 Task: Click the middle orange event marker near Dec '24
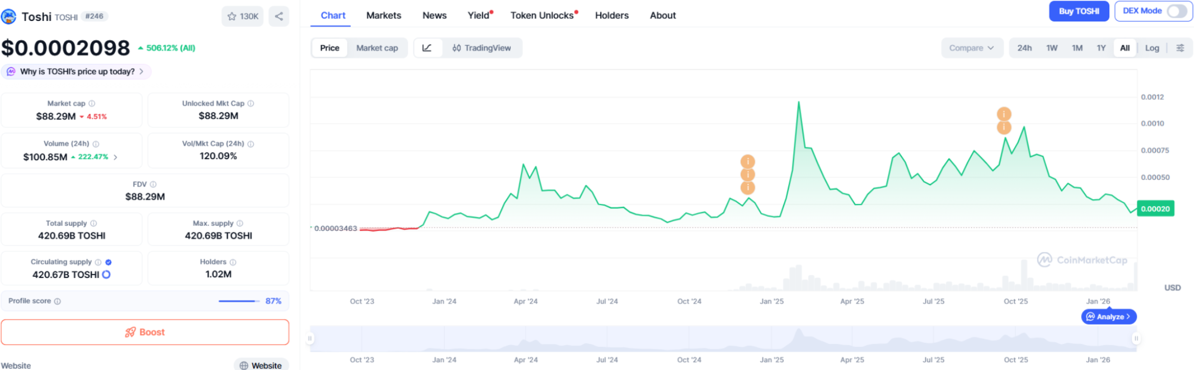748,175
